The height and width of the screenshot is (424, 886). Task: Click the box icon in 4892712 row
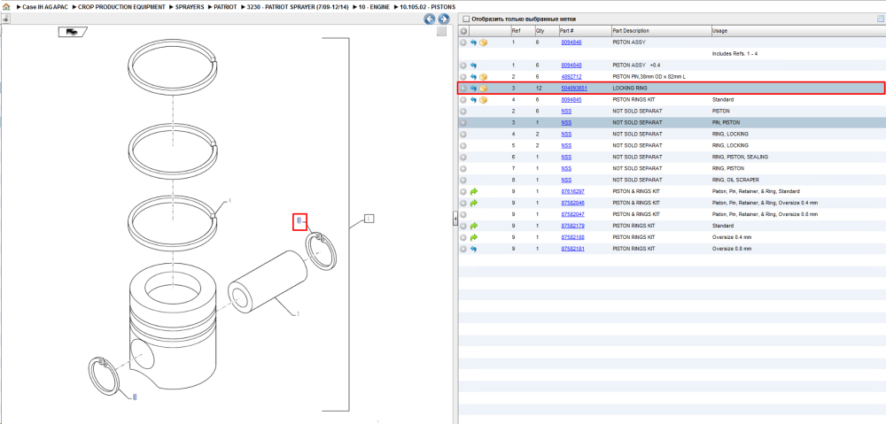483,77
